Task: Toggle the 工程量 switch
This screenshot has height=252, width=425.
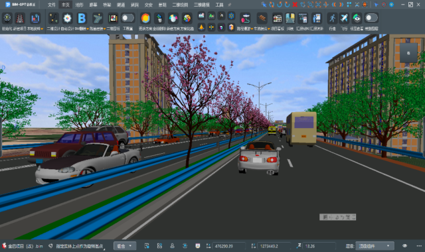Action: (x=127, y=18)
